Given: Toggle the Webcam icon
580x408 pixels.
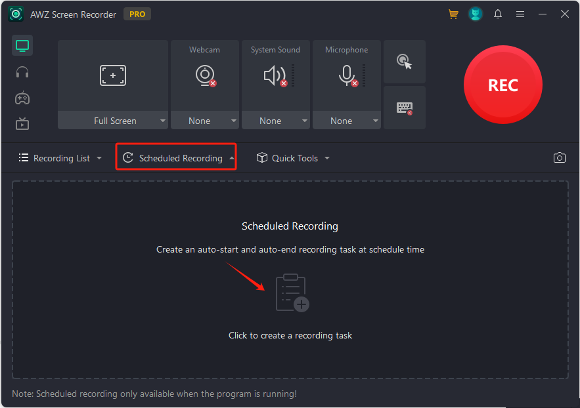Looking at the screenshot, I should (206, 75).
